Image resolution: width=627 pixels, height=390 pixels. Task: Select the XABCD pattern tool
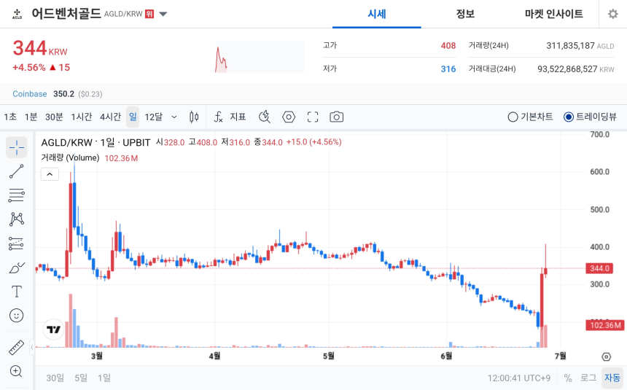[16, 219]
